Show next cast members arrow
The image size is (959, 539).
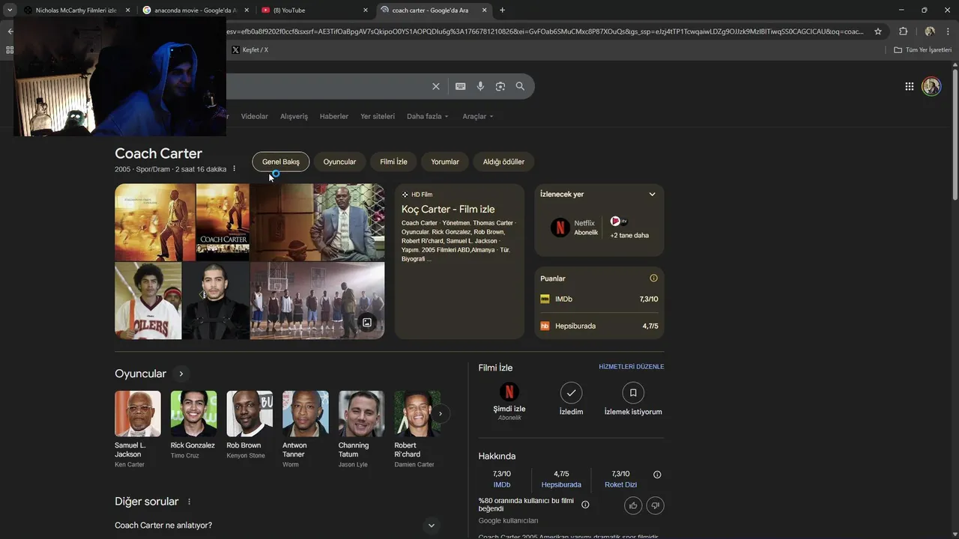click(x=441, y=413)
